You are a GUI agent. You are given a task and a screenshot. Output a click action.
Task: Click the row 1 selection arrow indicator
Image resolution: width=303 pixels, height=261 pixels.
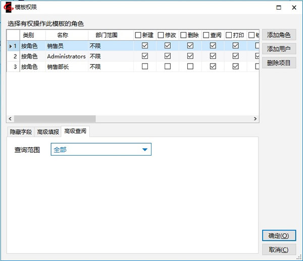point(11,46)
